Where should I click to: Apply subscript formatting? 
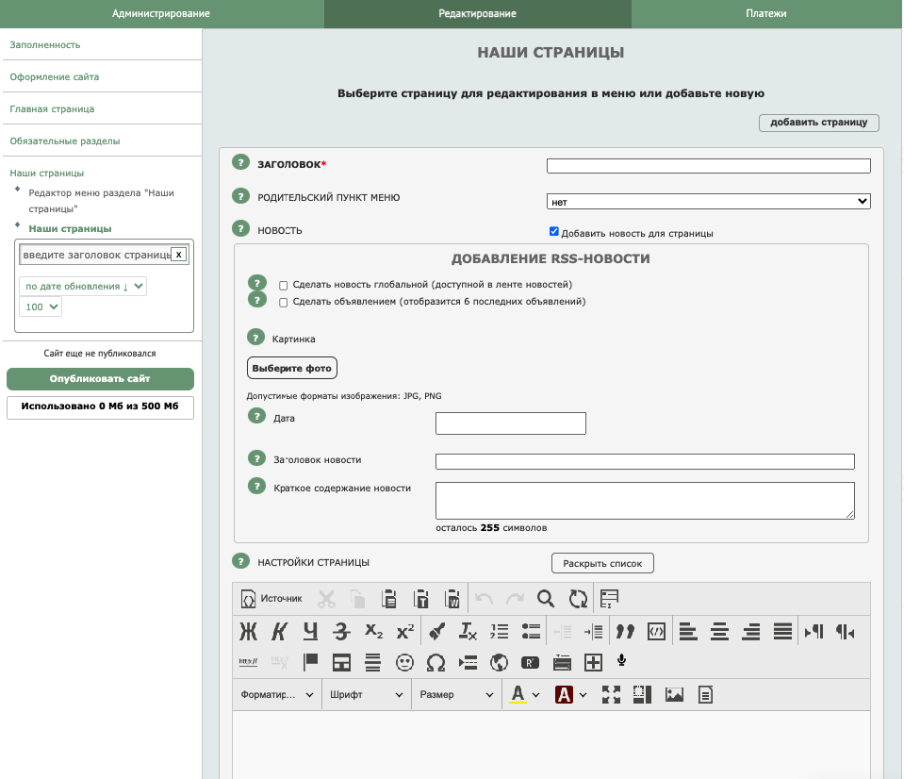point(373,632)
